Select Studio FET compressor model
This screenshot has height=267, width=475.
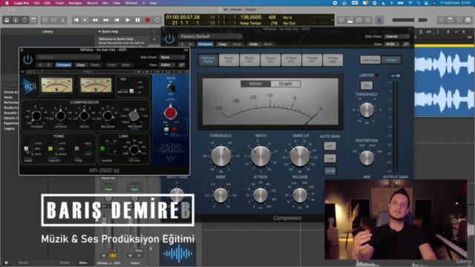(x=249, y=59)
